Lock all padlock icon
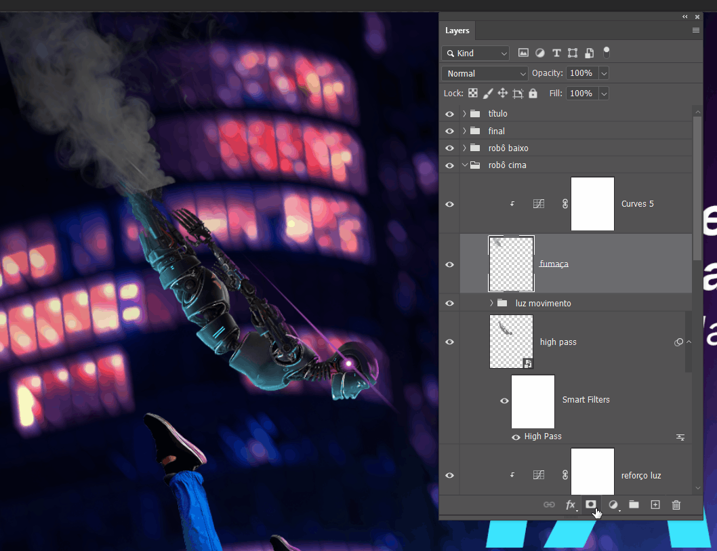Image resolution: width=717 pixels, height=551 pixels. 533,94
